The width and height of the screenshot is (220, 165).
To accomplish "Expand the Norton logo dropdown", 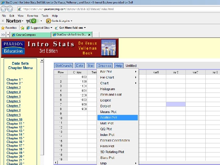I will pyautogui.click(x=22, y=21).
